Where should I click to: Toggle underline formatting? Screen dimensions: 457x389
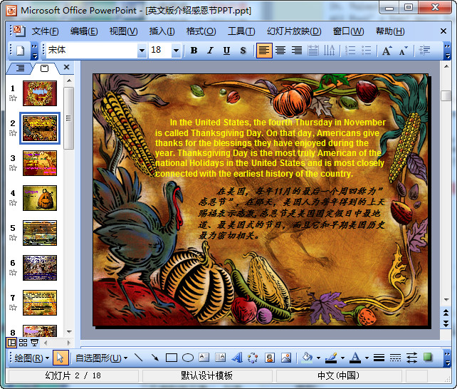tap(226, 51)
